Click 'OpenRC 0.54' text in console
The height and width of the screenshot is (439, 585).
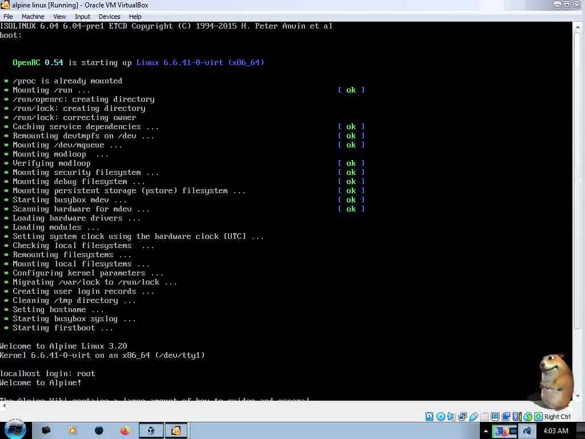[38, 62]
